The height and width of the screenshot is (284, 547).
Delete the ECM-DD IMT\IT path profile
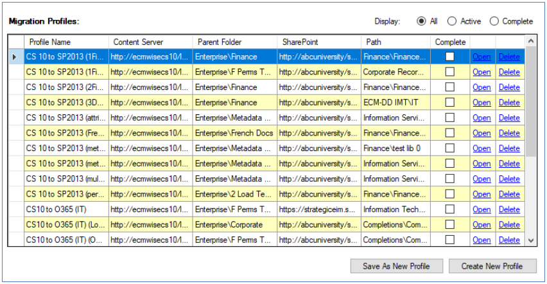[509, 103]
